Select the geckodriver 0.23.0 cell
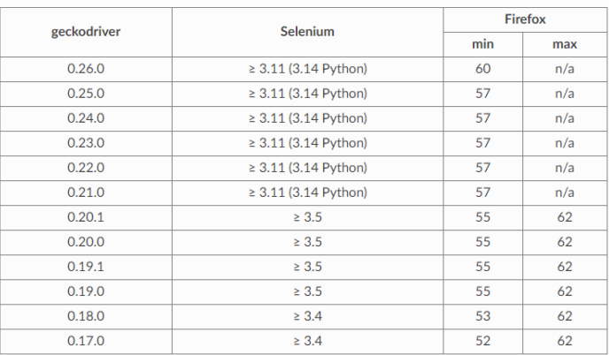 (x=85, y=141)
